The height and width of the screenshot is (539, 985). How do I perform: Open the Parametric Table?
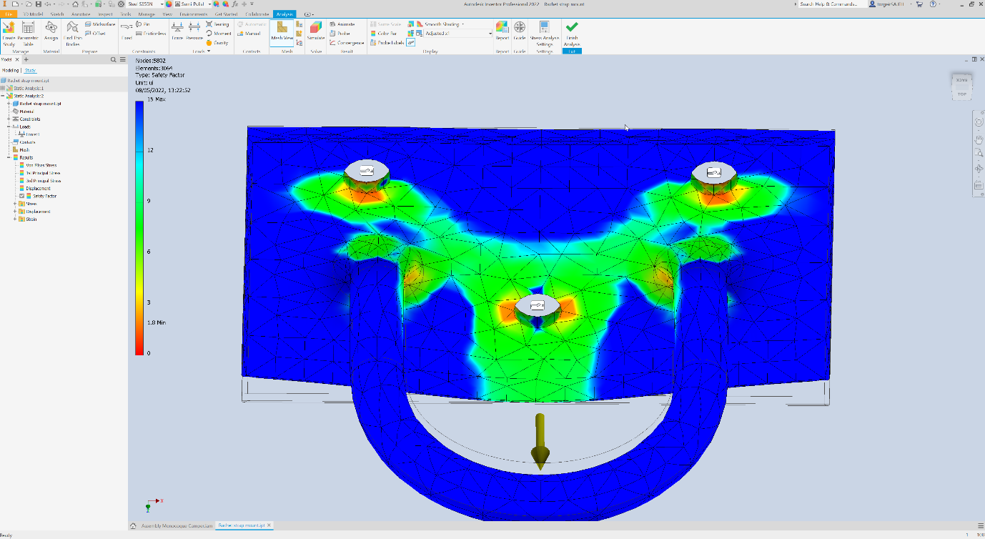pyautogui.click(x=28, y=33)
